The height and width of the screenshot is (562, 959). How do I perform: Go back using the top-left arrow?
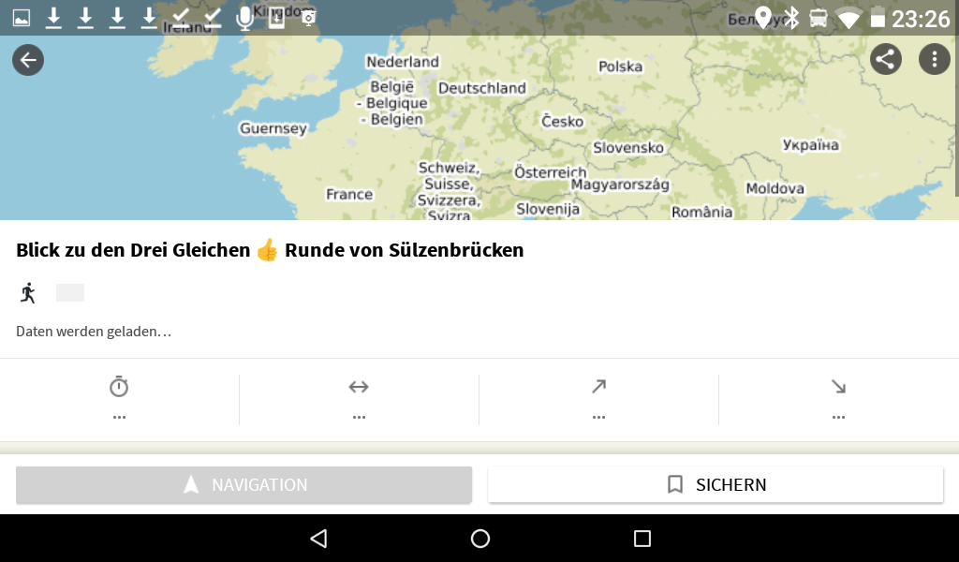click(28, 61)
